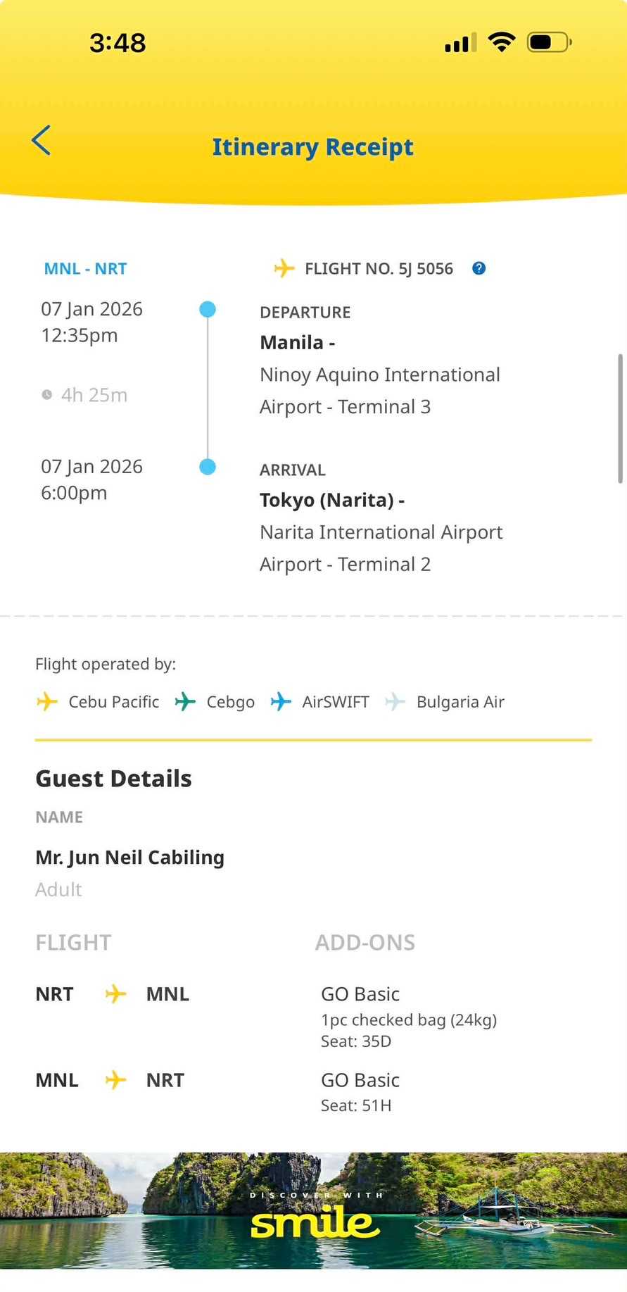Tap the pale Bulgaria Air plane icon
The width and height of the screenshot is (627, 1292).
point(395,701)
